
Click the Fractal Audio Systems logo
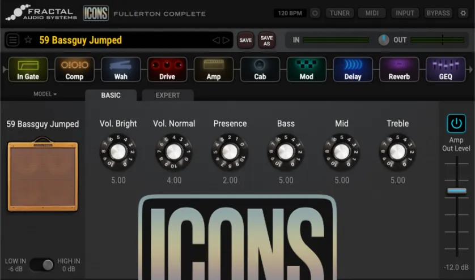click(x=41, y=12)
